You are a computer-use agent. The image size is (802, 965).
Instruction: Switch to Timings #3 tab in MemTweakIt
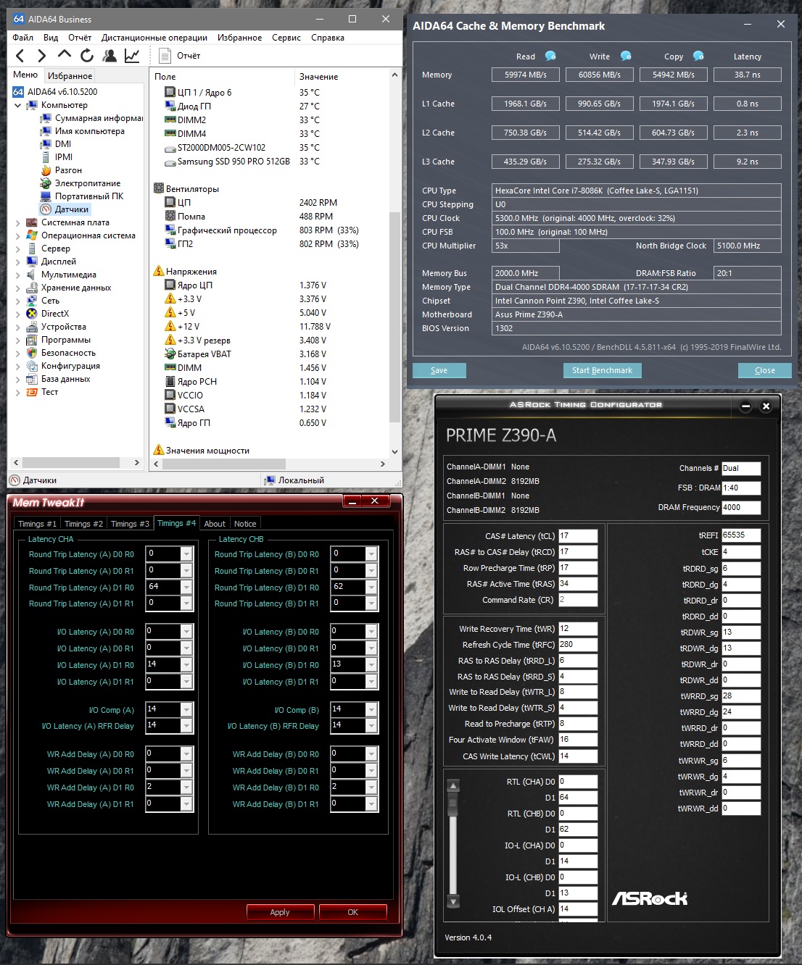coord(130,524)
